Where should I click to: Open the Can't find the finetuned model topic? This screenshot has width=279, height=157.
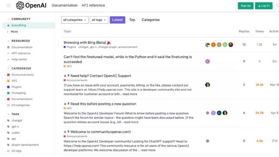click(128, 59)
